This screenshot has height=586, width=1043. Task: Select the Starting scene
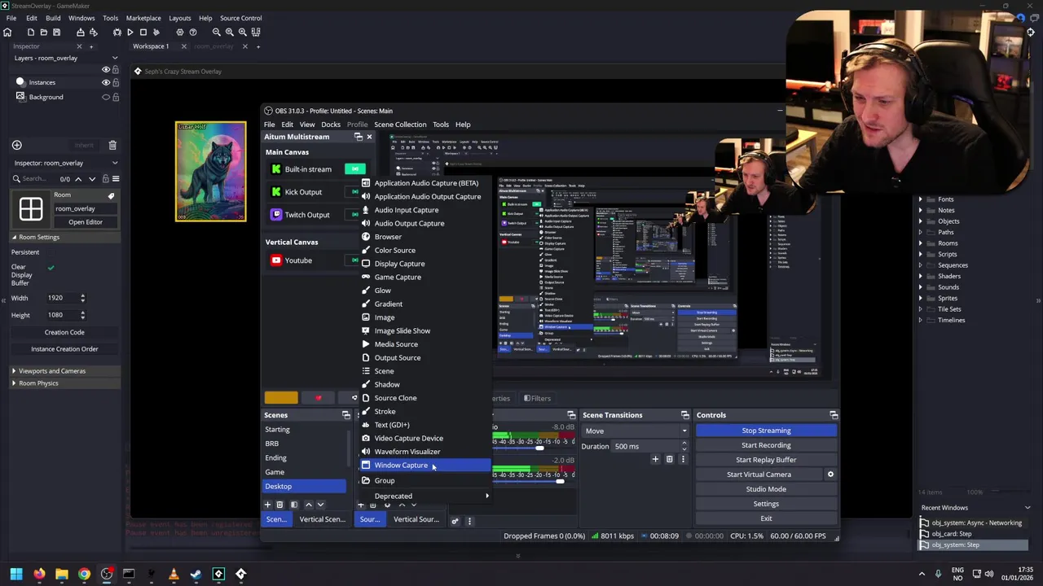(305, 430)
